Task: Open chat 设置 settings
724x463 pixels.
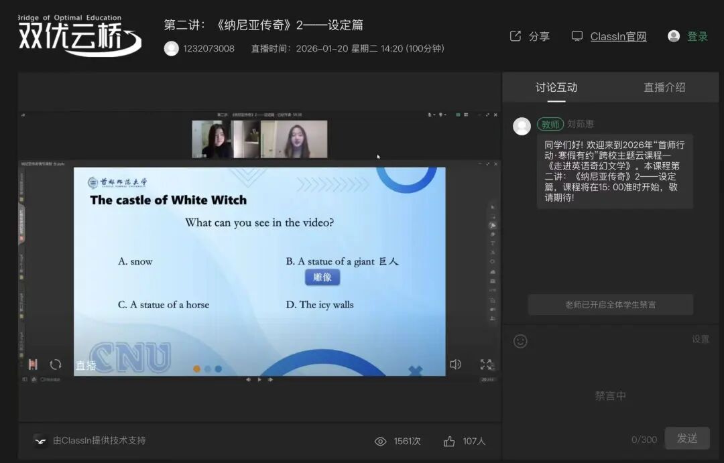Action: click(x=701, y=339)
